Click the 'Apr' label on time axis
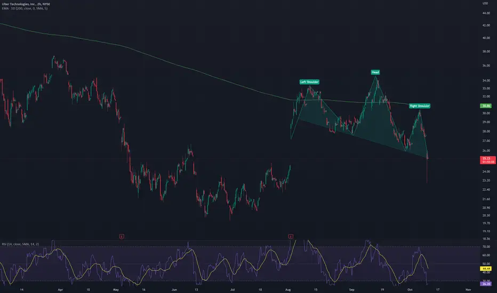 (x=61, y=289)
